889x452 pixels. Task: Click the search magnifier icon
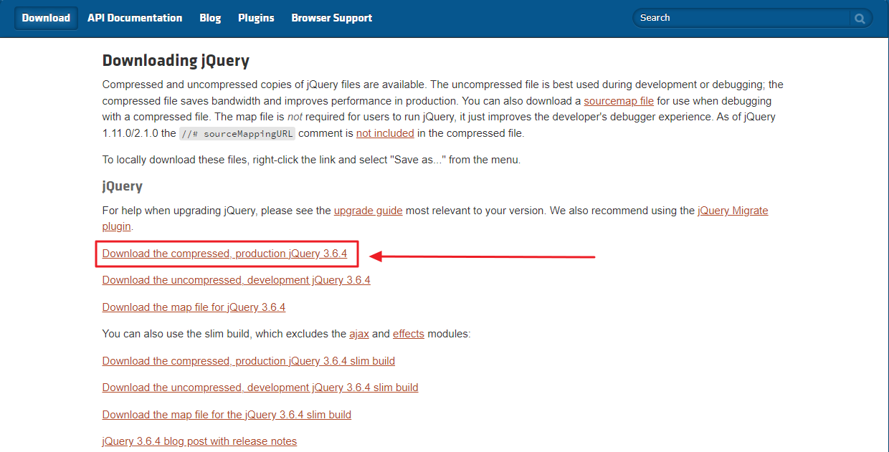[x=860, y=19]
